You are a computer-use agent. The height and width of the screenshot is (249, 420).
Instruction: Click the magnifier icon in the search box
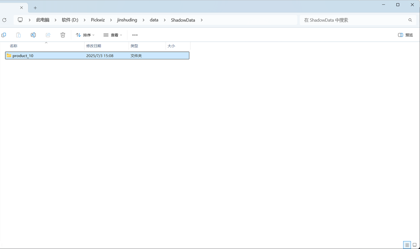(x=410, y=20)
